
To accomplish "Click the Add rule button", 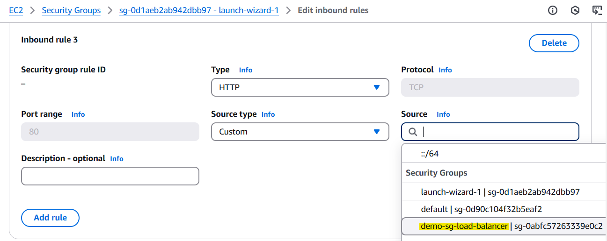I will pos(50,218).
